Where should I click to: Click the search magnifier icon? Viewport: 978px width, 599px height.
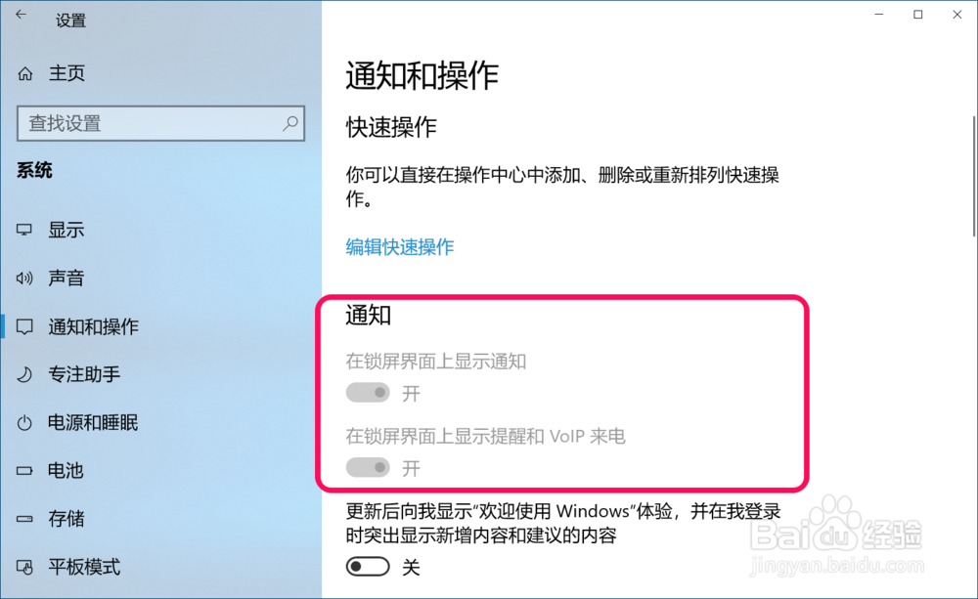[x=290, y=123]
